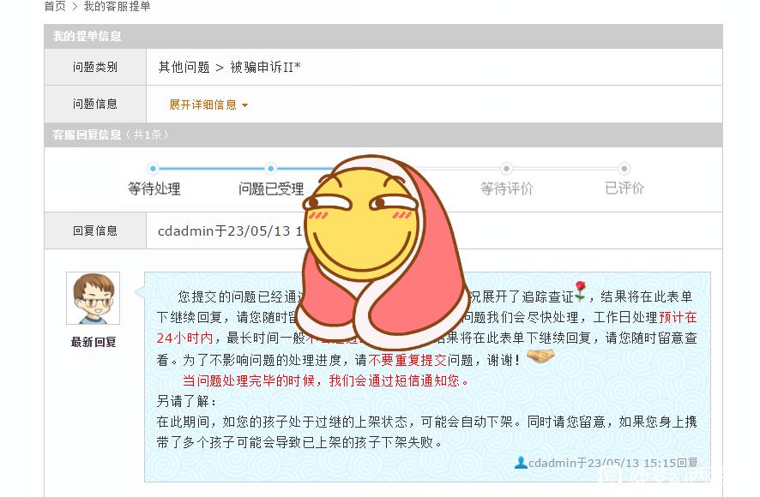Click the 等待处理 step label
Screen dimensions: 760x497
pos(154,189)
